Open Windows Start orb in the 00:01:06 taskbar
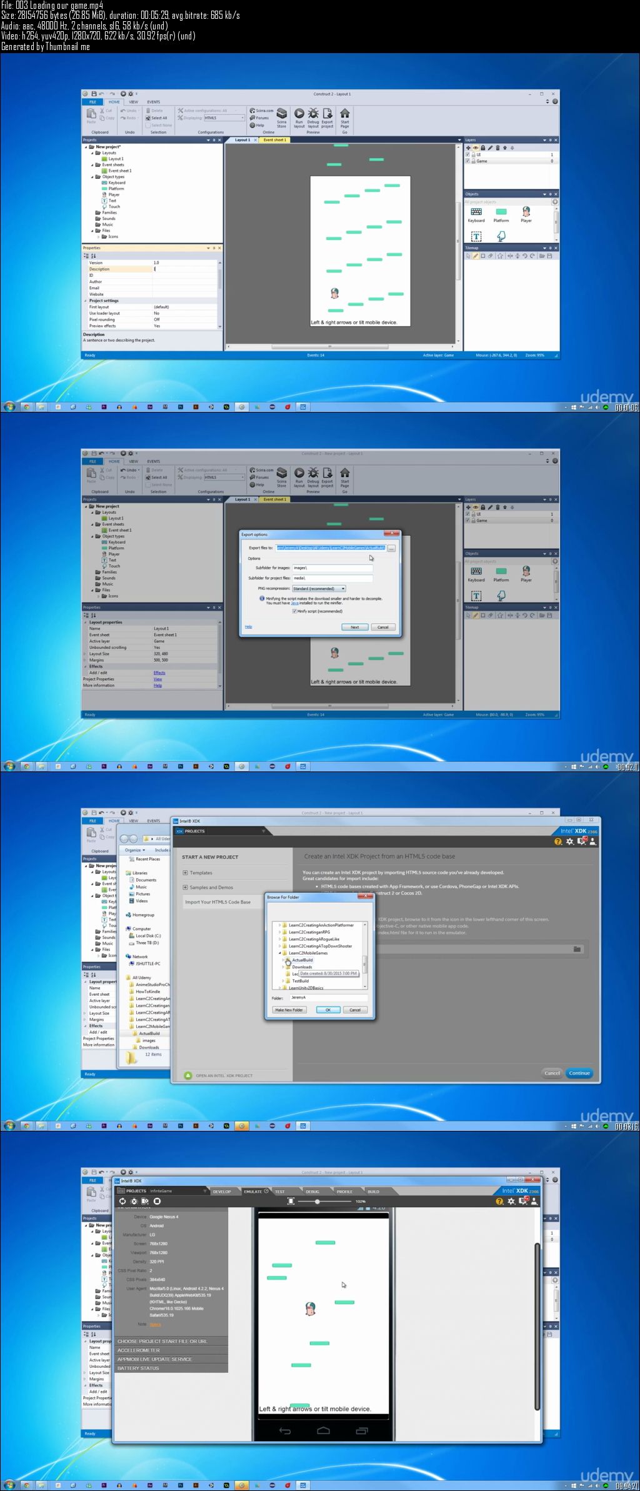The width and height of the screenshot is (640, 1491). click(9, 407)
